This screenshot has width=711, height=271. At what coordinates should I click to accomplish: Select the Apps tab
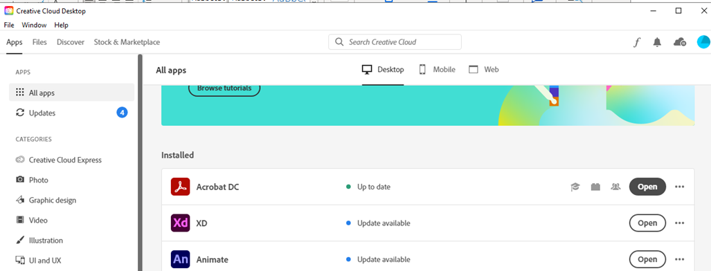click(x=15, y=42)
